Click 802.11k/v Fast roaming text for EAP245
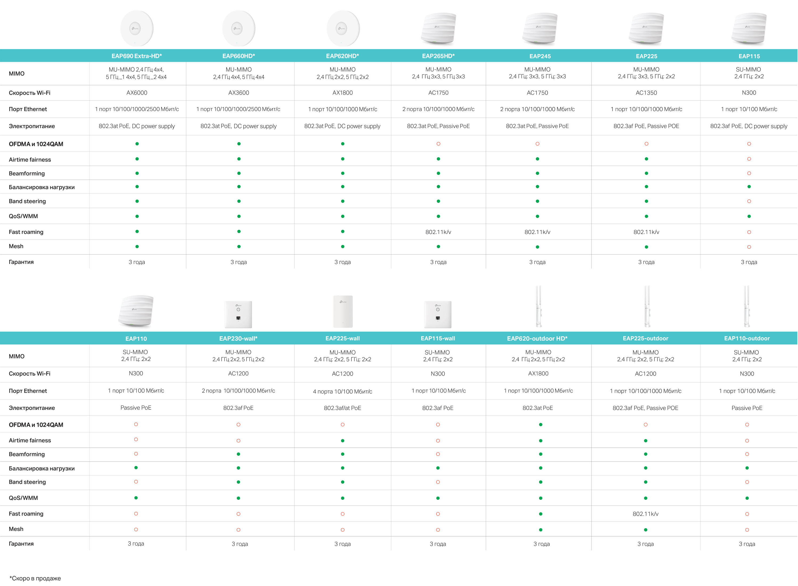Screen dimensions: 798x586 tap(537, 232)
